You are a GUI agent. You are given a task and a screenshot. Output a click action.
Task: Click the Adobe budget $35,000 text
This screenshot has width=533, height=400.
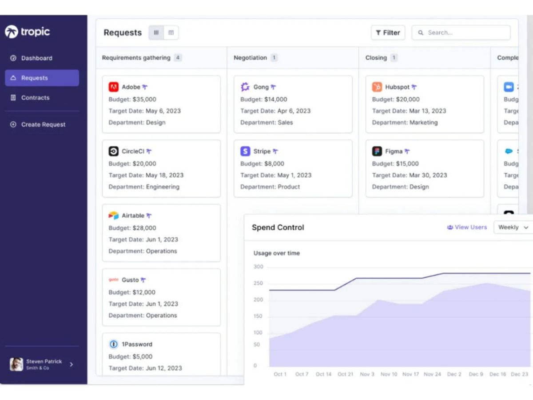[132, 100]
